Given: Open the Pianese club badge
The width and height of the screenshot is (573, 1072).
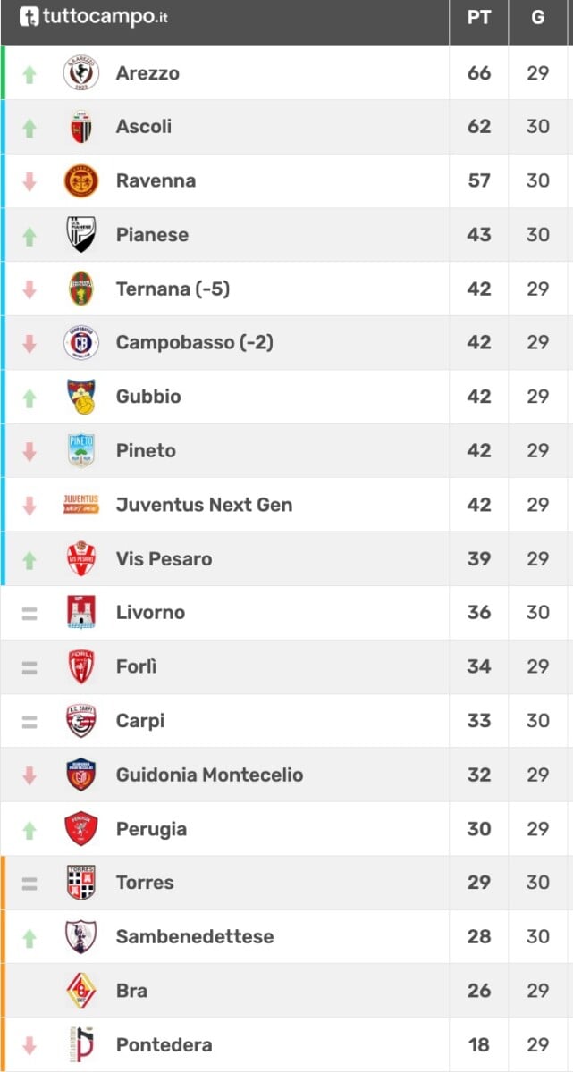Looking at the screenshot, I should pos(81,235).
